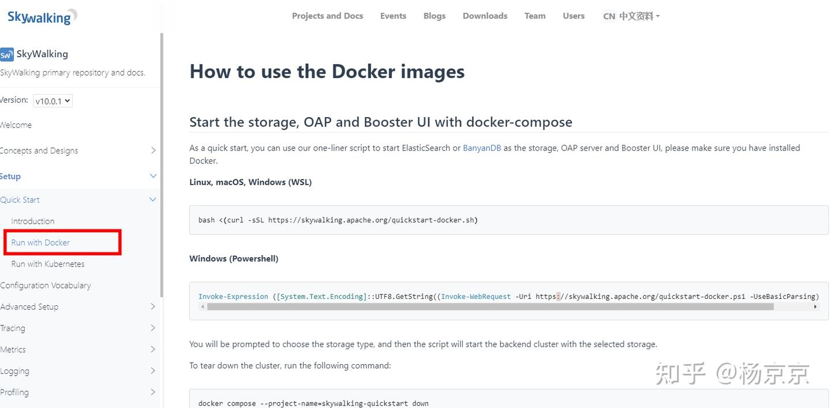Click the SW project icon in sidebar
Screen dimensions: 831x408
click(x=7, y=55)
